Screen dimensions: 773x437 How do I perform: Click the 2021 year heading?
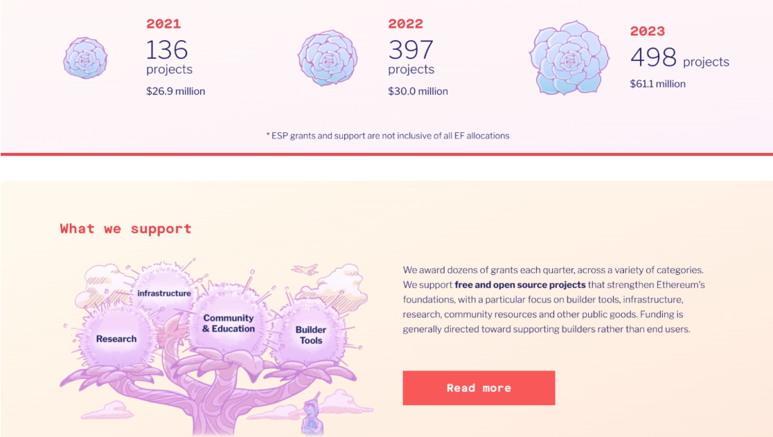tap(163, 24)
